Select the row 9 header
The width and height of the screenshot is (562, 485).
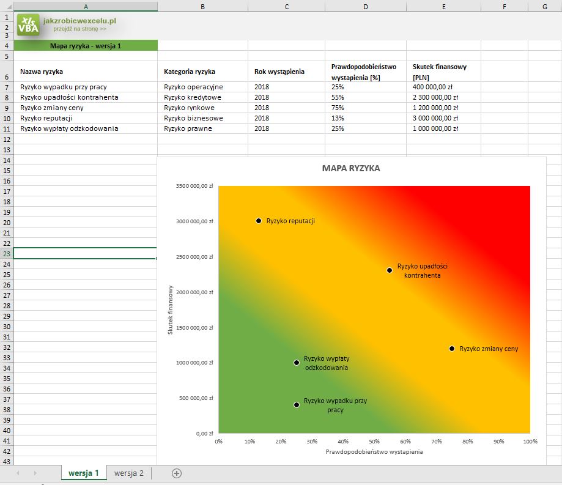pos(6,108)
